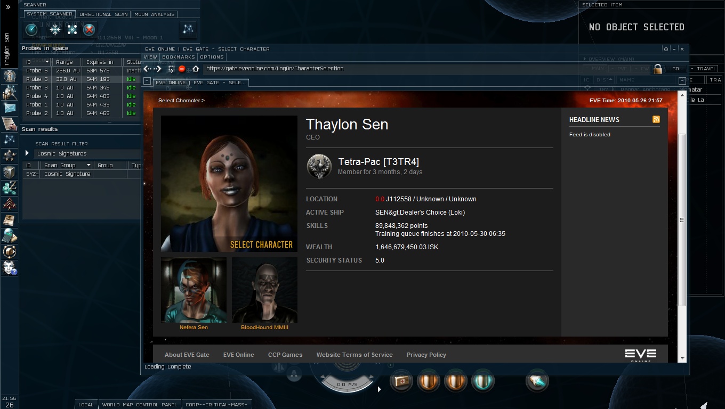Viewport: 725px width, 409px height.
Task: Open solar system map from the scanner panel
Action: pos(188,29)
